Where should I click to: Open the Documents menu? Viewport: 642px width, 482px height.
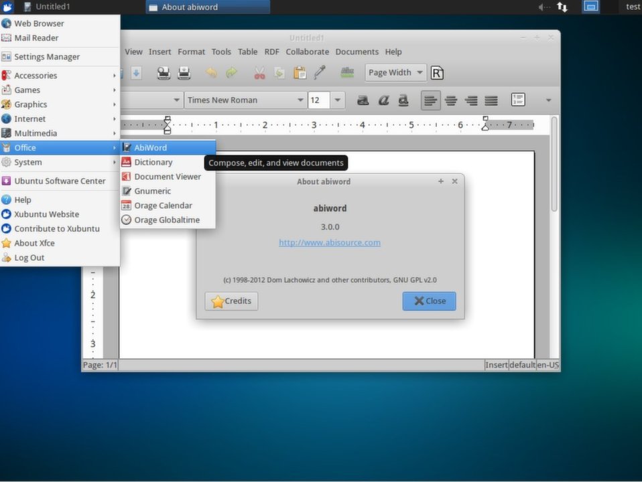[x=357, y=52]
